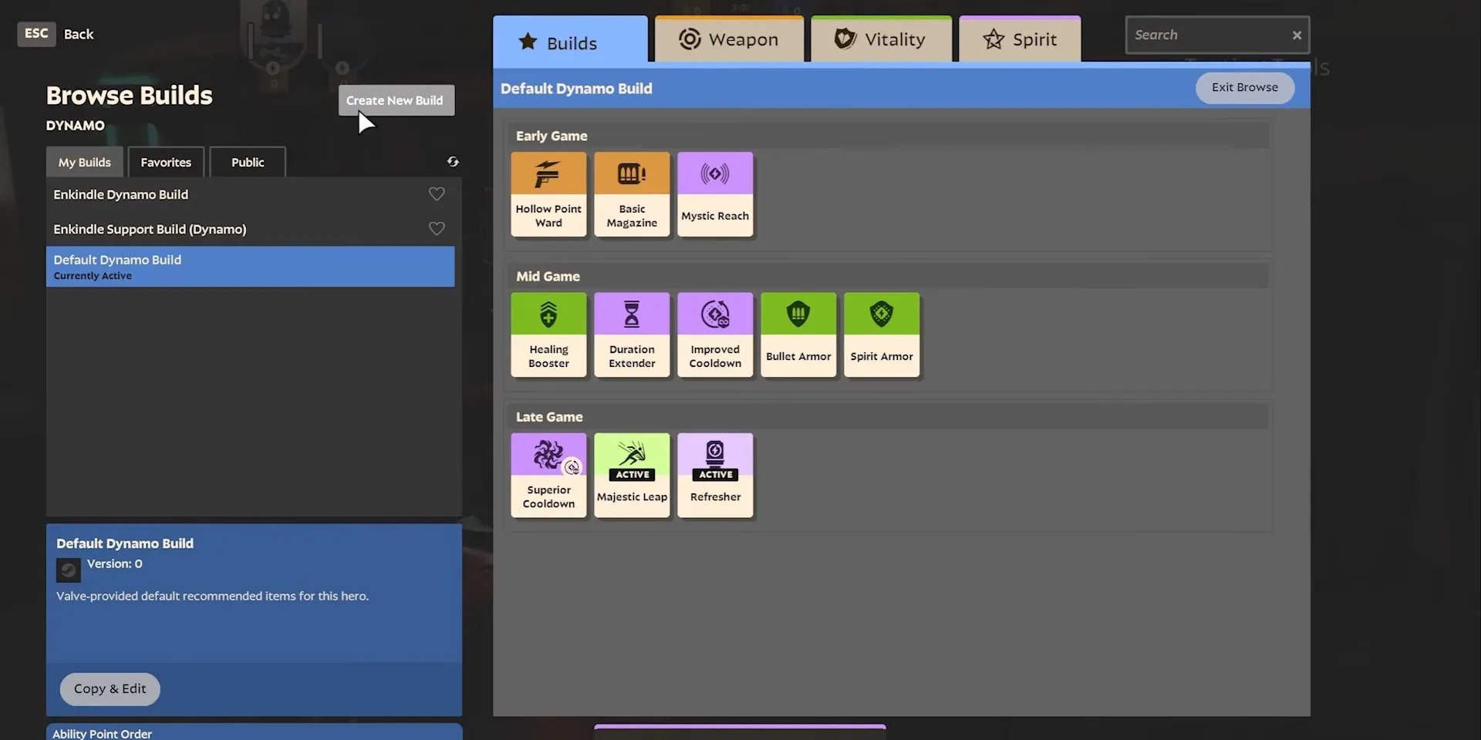Select Default Dynamo Build active row

click(x=250, y=267)
